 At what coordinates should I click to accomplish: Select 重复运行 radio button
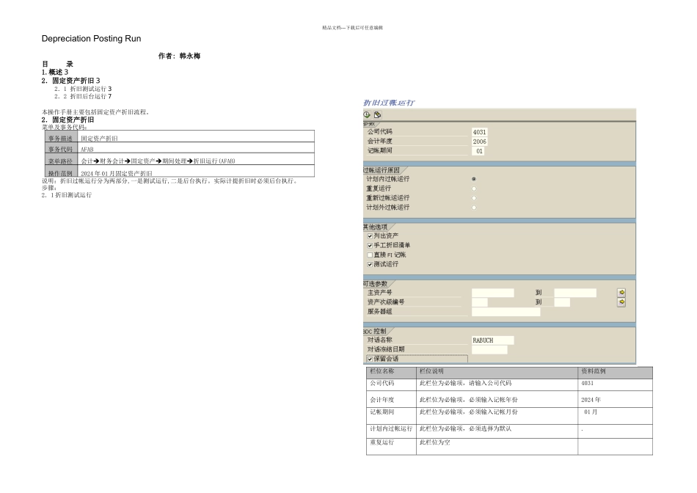point(474,189)
